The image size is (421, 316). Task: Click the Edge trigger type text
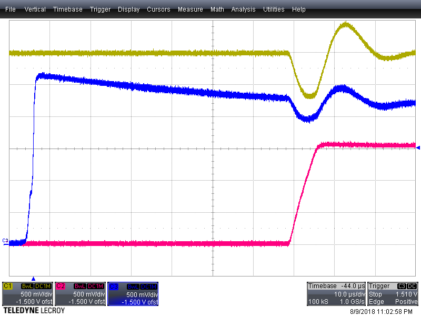point(376,302)
